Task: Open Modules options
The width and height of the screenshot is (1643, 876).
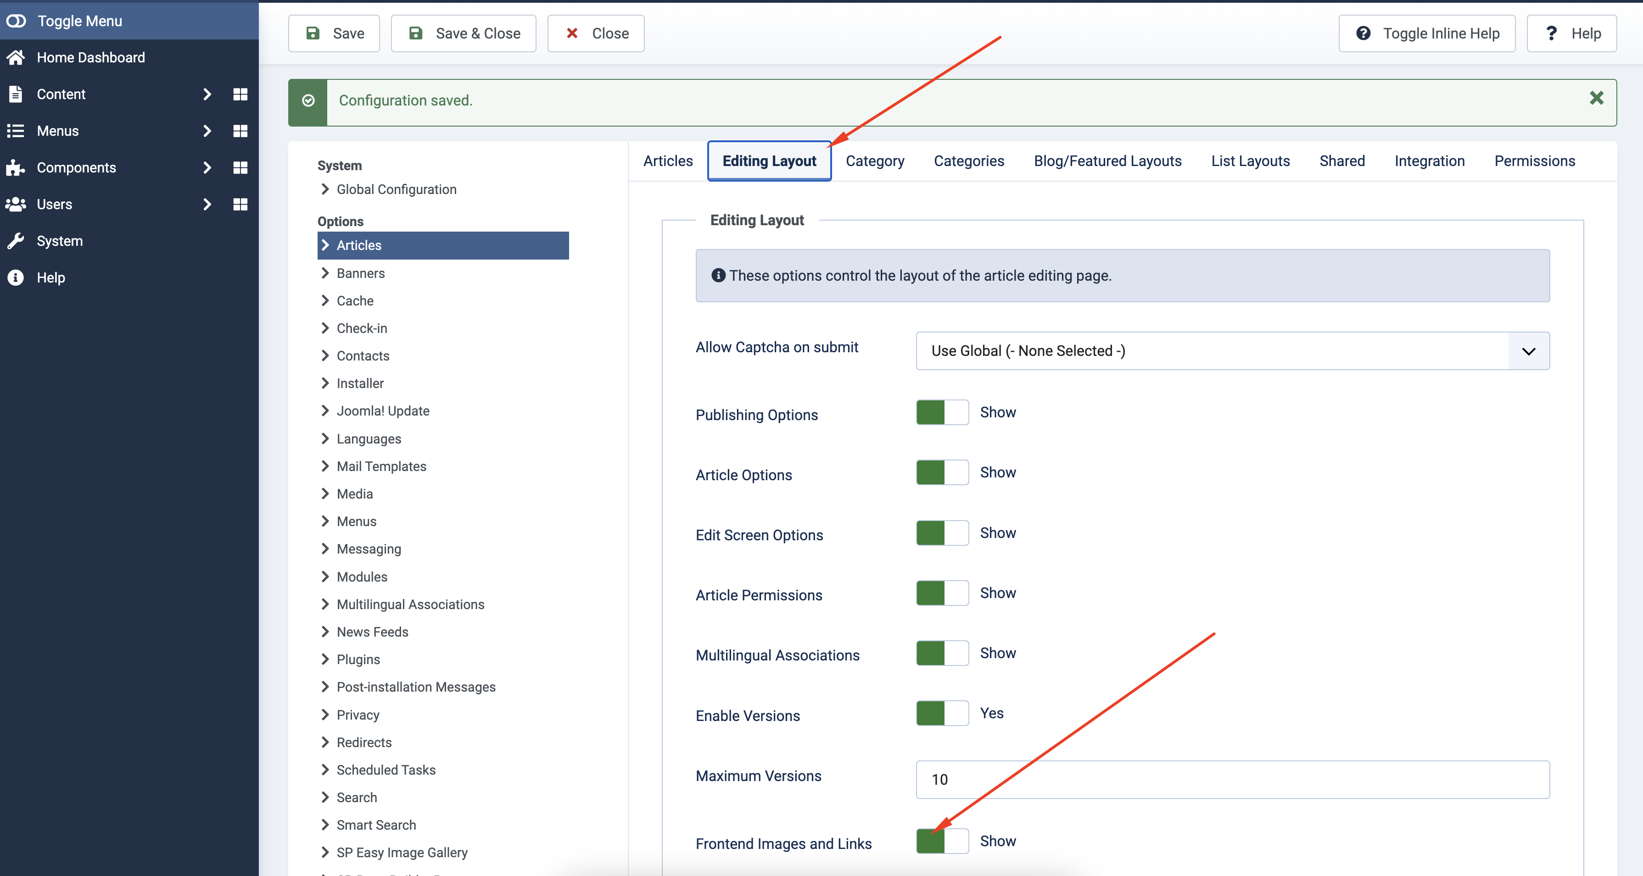Action: tap(362, 577)
